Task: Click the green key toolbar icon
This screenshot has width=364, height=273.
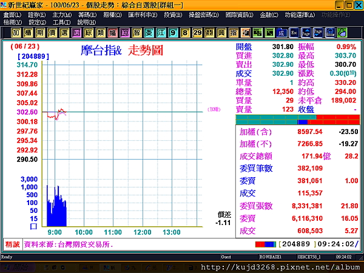Action: point(342,33)
